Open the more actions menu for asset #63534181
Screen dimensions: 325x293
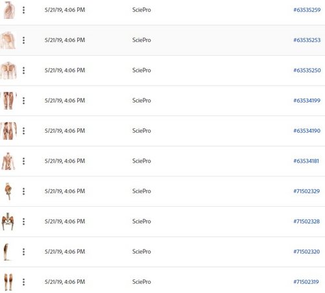[x=23, y=161]
